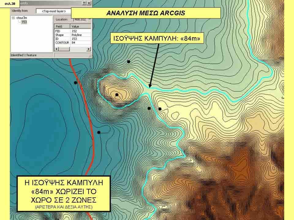Click the Location coordinate field
294x220 pixels.
pyautogui.click(x=81, y=20)
